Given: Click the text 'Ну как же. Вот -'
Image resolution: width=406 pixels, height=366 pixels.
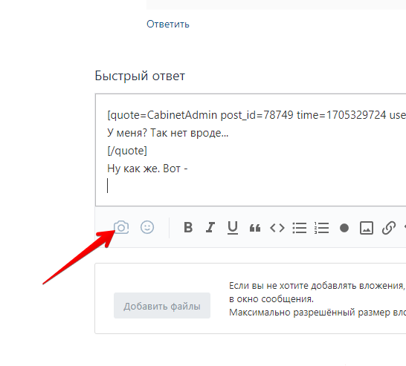Looking at the screenshot, I should pos(147,169).
